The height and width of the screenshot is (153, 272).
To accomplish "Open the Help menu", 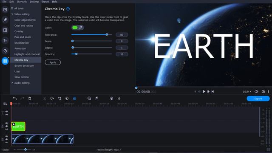I will 54,2.
